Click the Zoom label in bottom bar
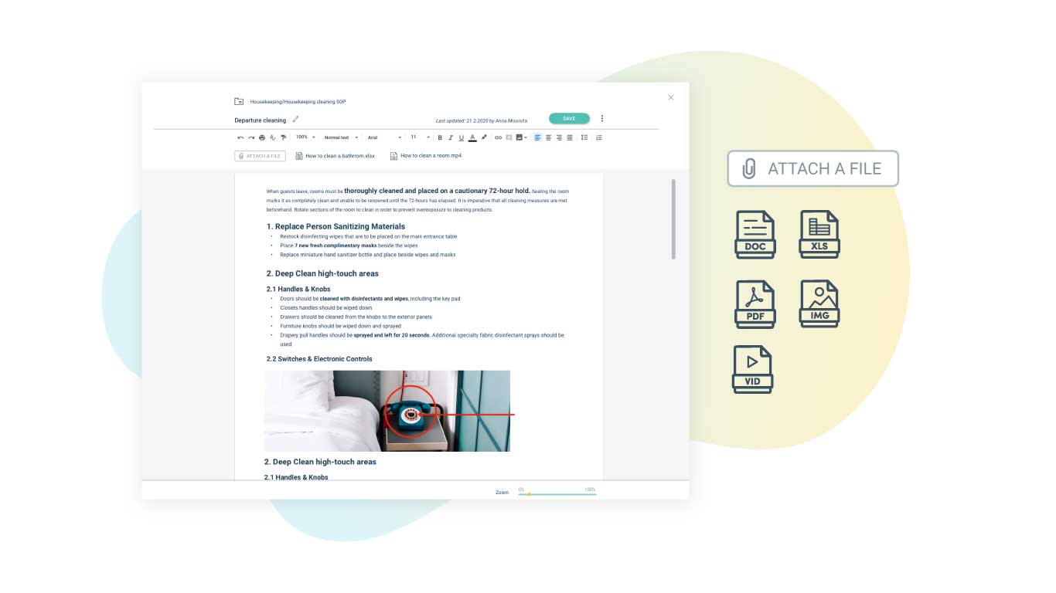The height and width of the screenshot is (593, 1056). 502,493
